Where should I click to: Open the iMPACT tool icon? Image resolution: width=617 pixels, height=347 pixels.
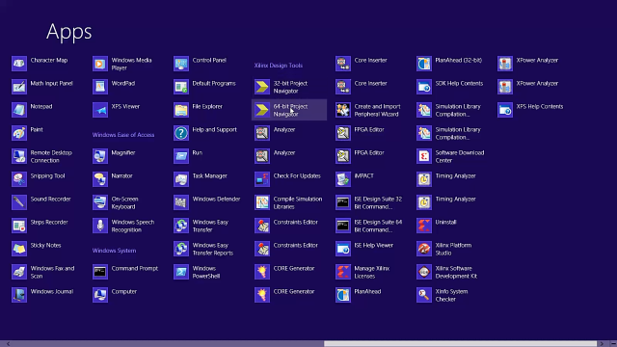click(343, 179)
